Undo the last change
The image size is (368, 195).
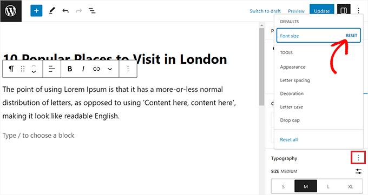pos(65,11)
